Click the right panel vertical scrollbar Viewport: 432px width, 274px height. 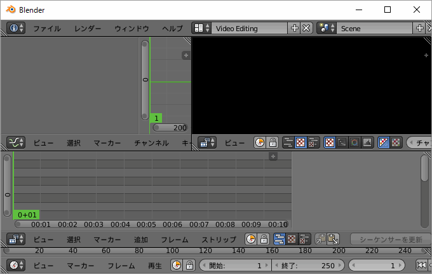[425, 168]
